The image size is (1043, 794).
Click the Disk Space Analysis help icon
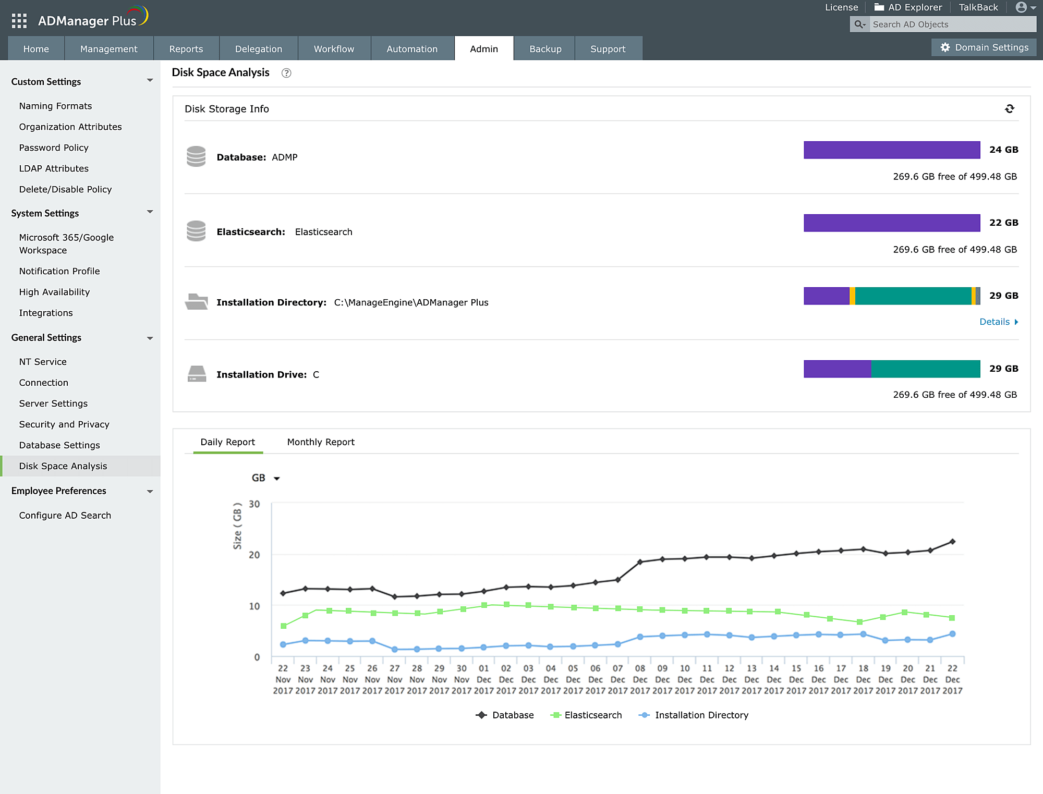point(286,73)
